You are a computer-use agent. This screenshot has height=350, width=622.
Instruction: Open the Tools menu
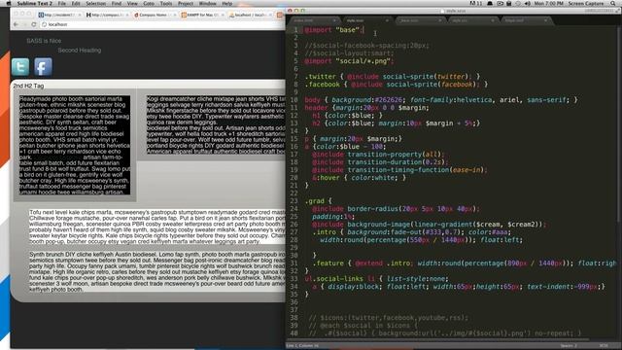pos(166,3)
